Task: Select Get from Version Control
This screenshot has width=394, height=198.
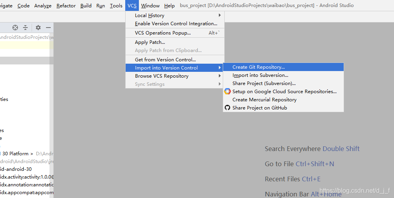Action: tap(175, 59)
